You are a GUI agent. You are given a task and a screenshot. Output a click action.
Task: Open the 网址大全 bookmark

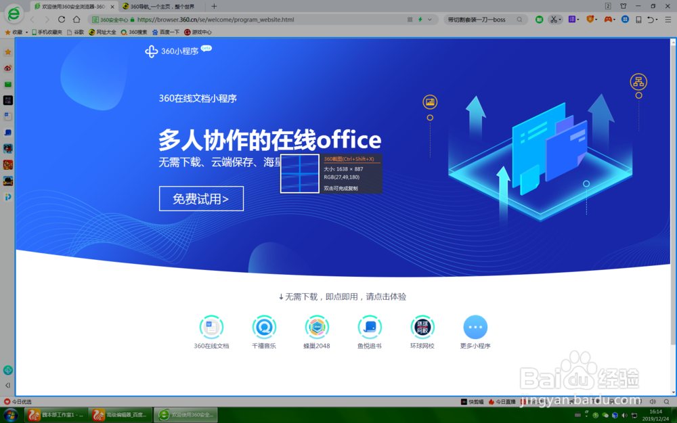pyautogui.click(x=102, y=32)
